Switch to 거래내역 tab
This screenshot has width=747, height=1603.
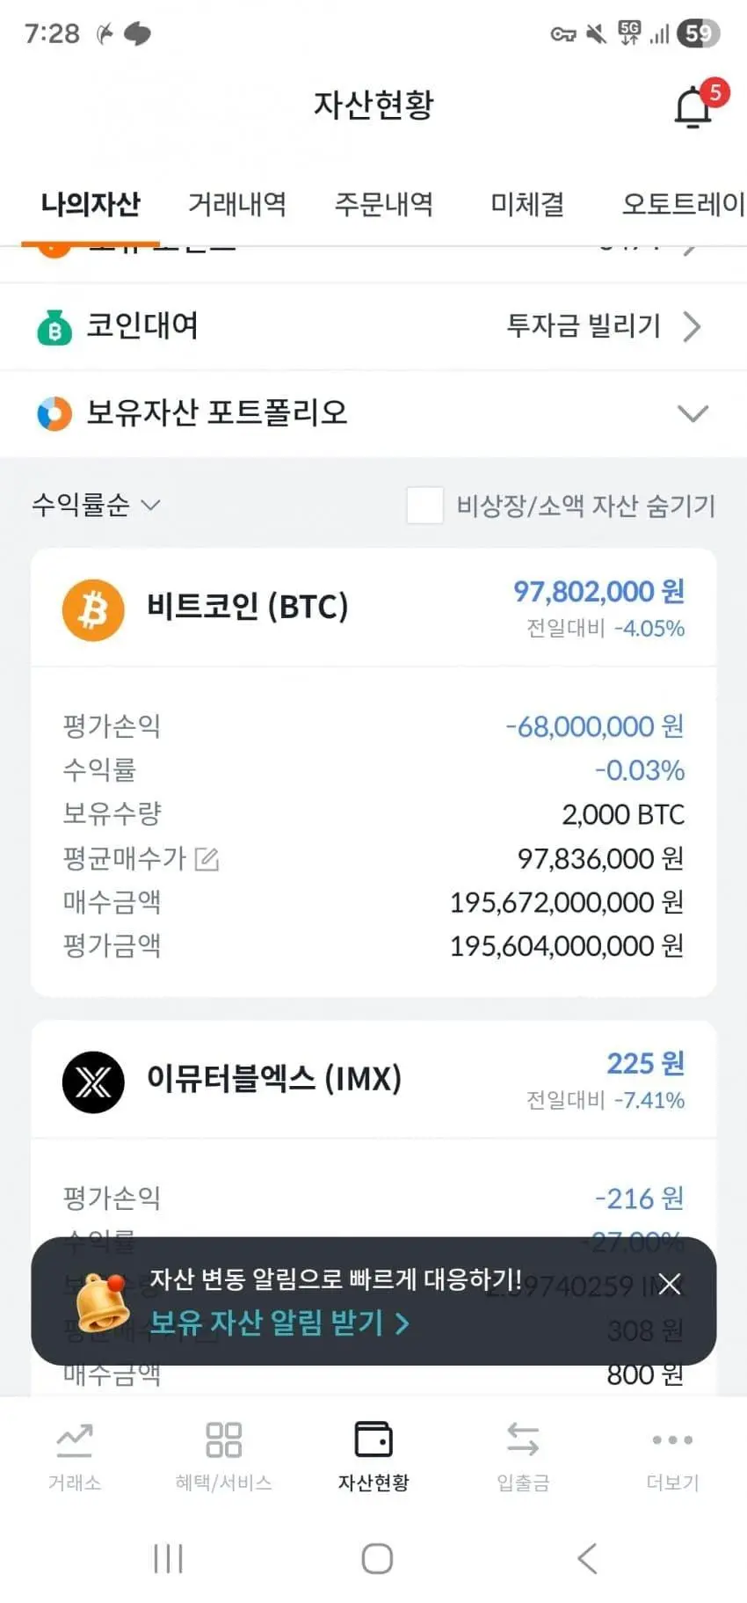pyautogui.click(x=237, y=204)
